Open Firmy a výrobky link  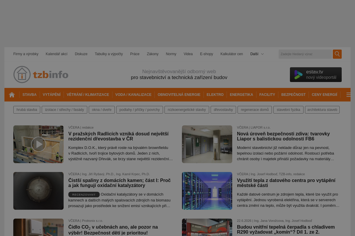coord(26,54)
